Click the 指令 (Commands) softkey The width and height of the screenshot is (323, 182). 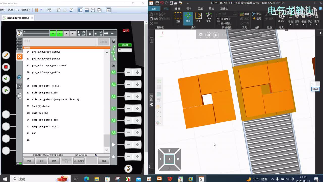pyautogui.click(x=42, y=161)
